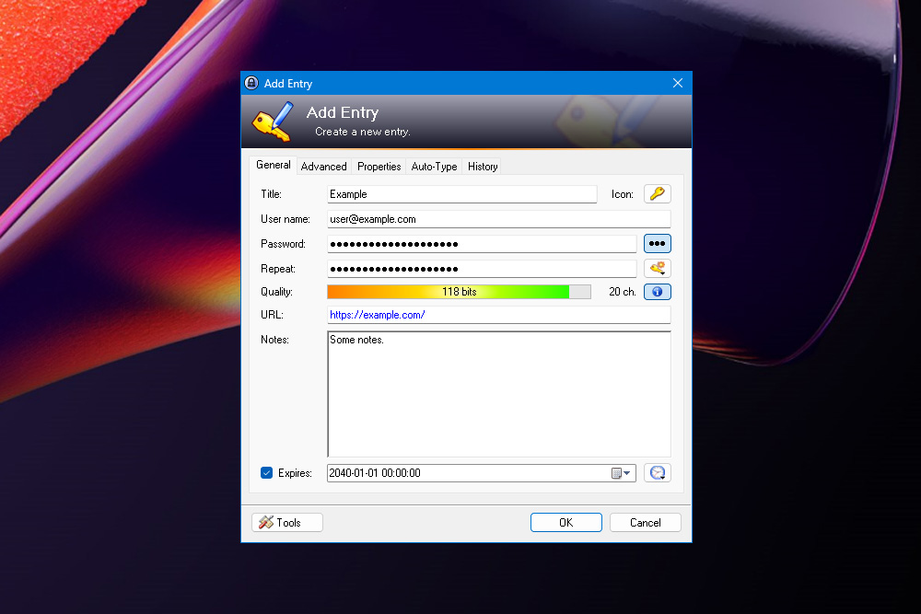
Task: Open the expiry date dropdown arrow
Action: (x=628, y=472)
